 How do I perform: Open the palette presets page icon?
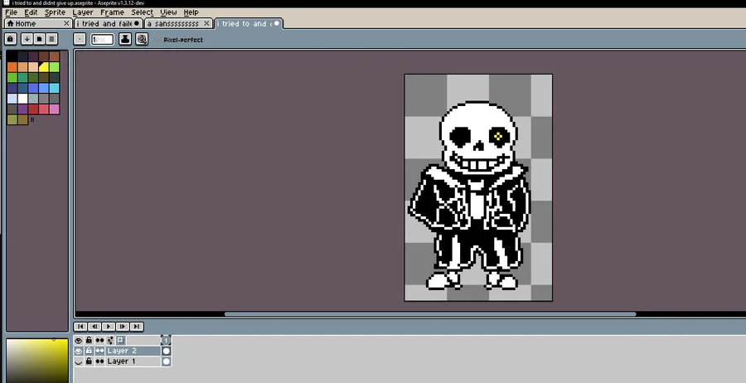tap(40, 39)
